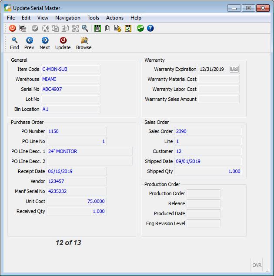274x276 pixels.
Task: Click the Sales Order Line field
Action: (x=208, y=141)
